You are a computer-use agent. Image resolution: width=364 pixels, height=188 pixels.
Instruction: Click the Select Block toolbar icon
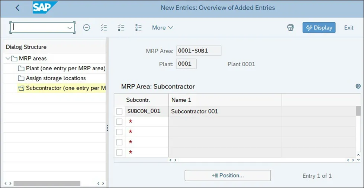(x=121, y=27)
